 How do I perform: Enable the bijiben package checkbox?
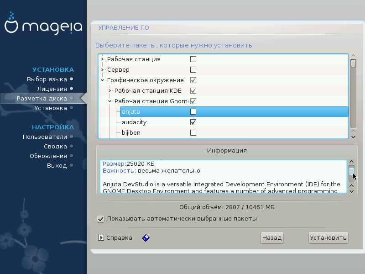pyautogui.click(x=193, y=132)
